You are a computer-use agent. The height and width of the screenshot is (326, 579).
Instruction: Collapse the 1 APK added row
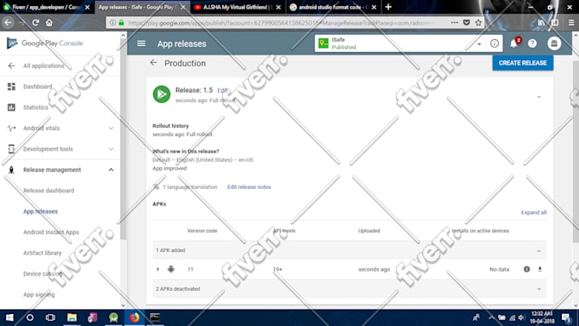click(539, 250)
